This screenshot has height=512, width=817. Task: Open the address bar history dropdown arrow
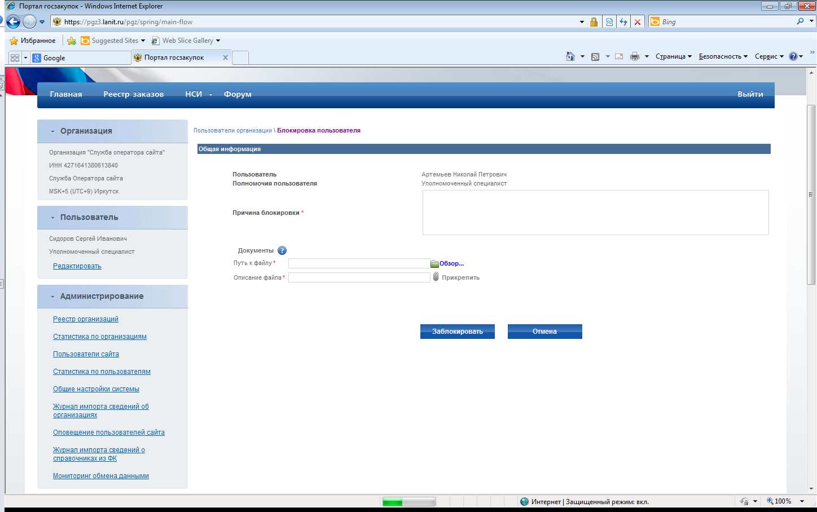[582, 22]
